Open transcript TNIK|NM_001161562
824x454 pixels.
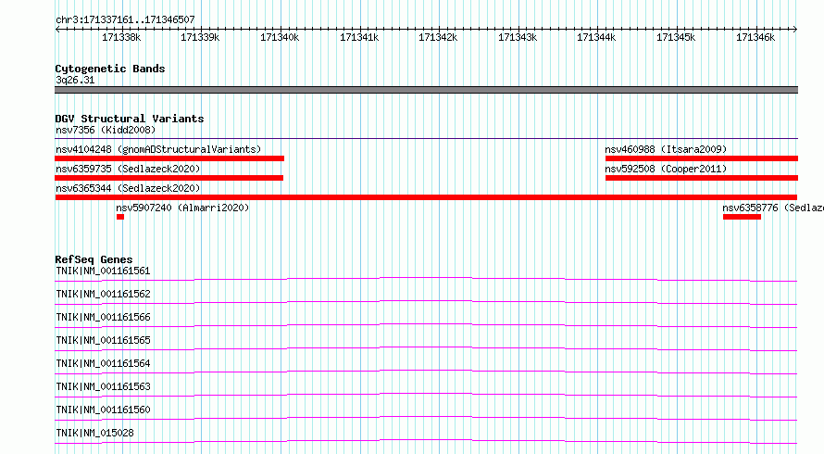[103, 294]
